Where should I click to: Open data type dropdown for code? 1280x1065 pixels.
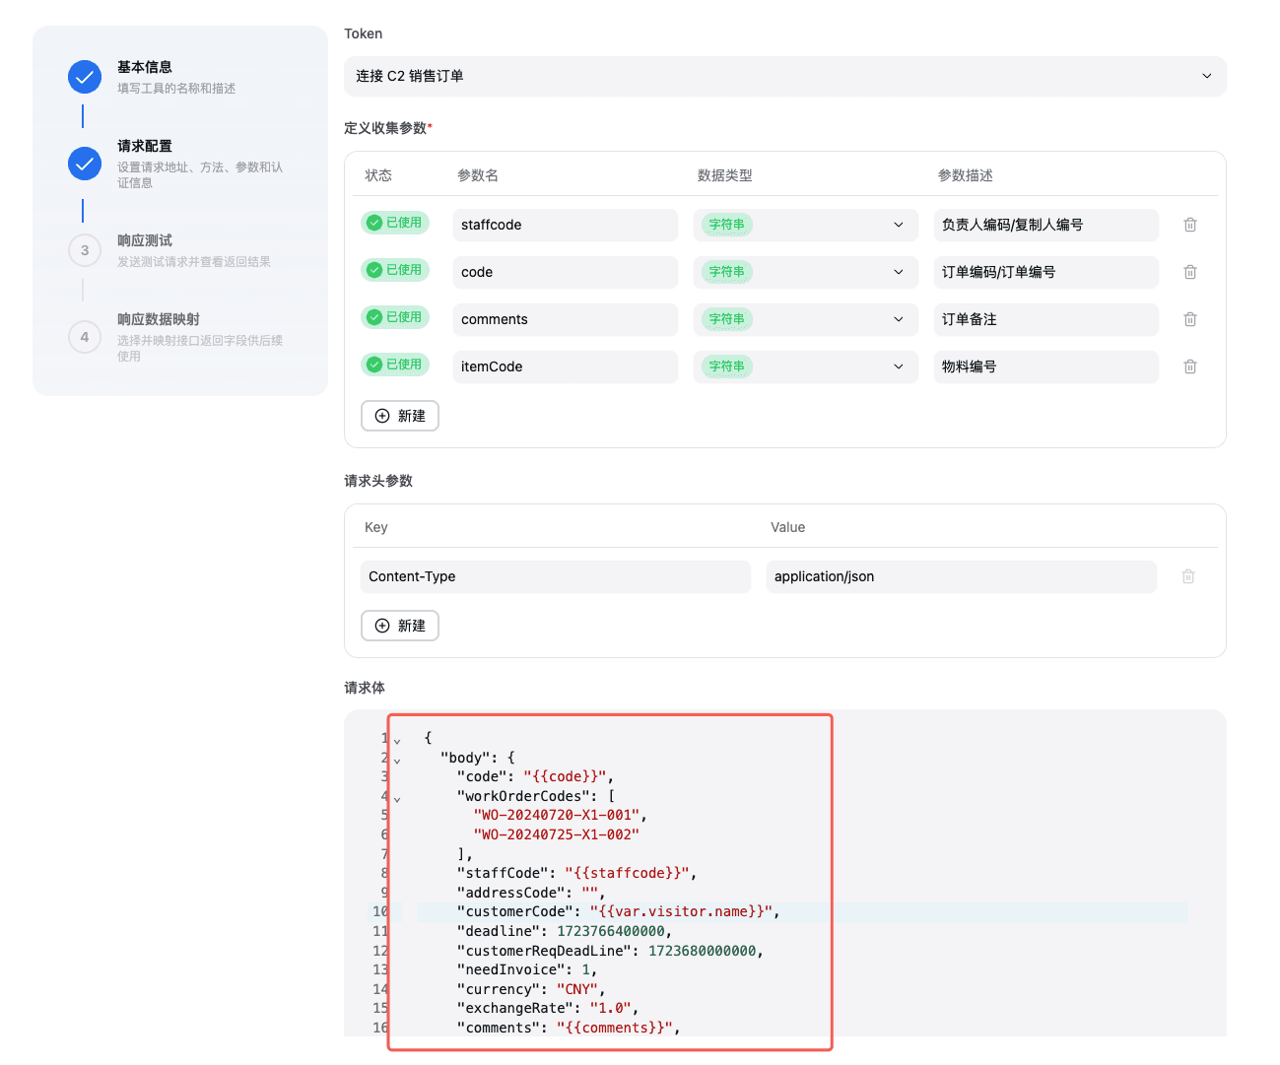806,272
